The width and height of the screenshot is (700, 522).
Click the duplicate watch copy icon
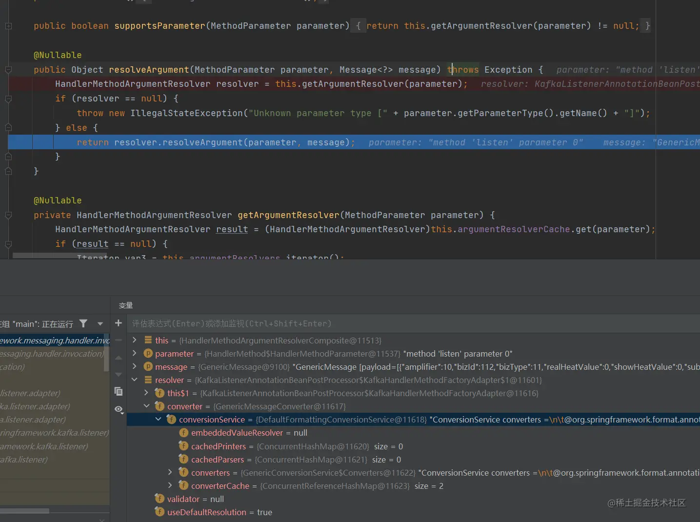[119, 391]
